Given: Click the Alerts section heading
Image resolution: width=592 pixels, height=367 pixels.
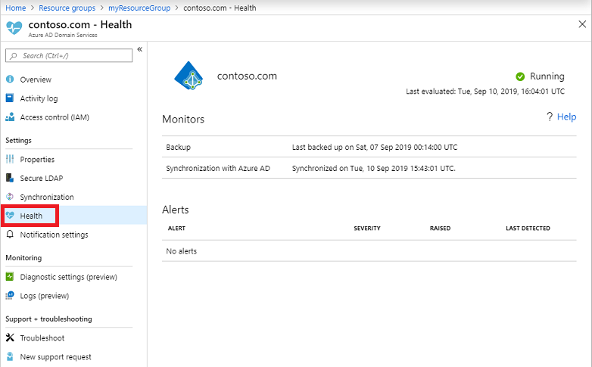Looking at the screenshot, I should coord(175,210).
